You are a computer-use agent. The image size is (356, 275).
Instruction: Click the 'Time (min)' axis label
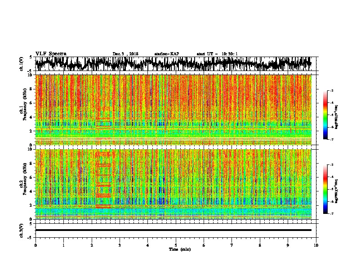[180, 249]
